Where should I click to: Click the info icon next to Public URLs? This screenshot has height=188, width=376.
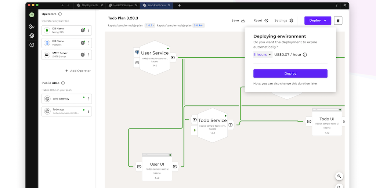pyautogui.click(x=63, y=83)
